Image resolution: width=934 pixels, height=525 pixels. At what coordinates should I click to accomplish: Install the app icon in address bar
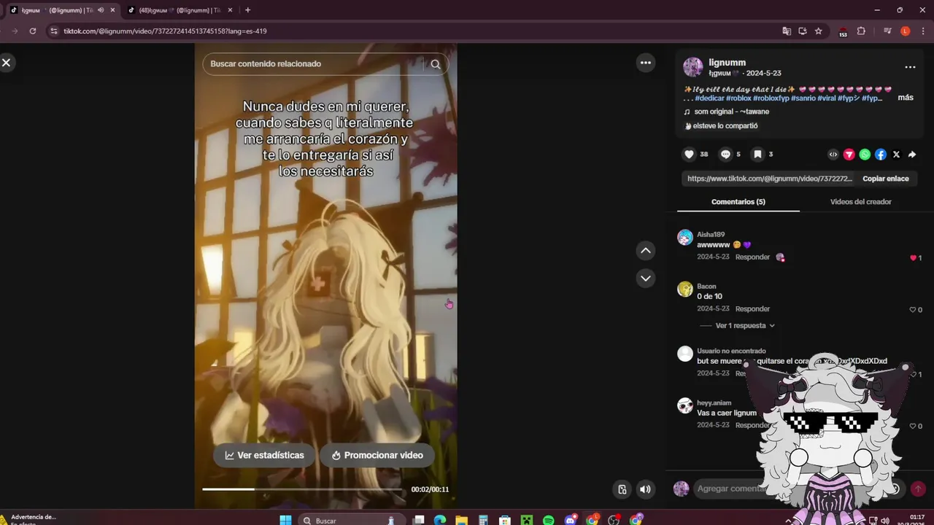[x=803, y=31]
